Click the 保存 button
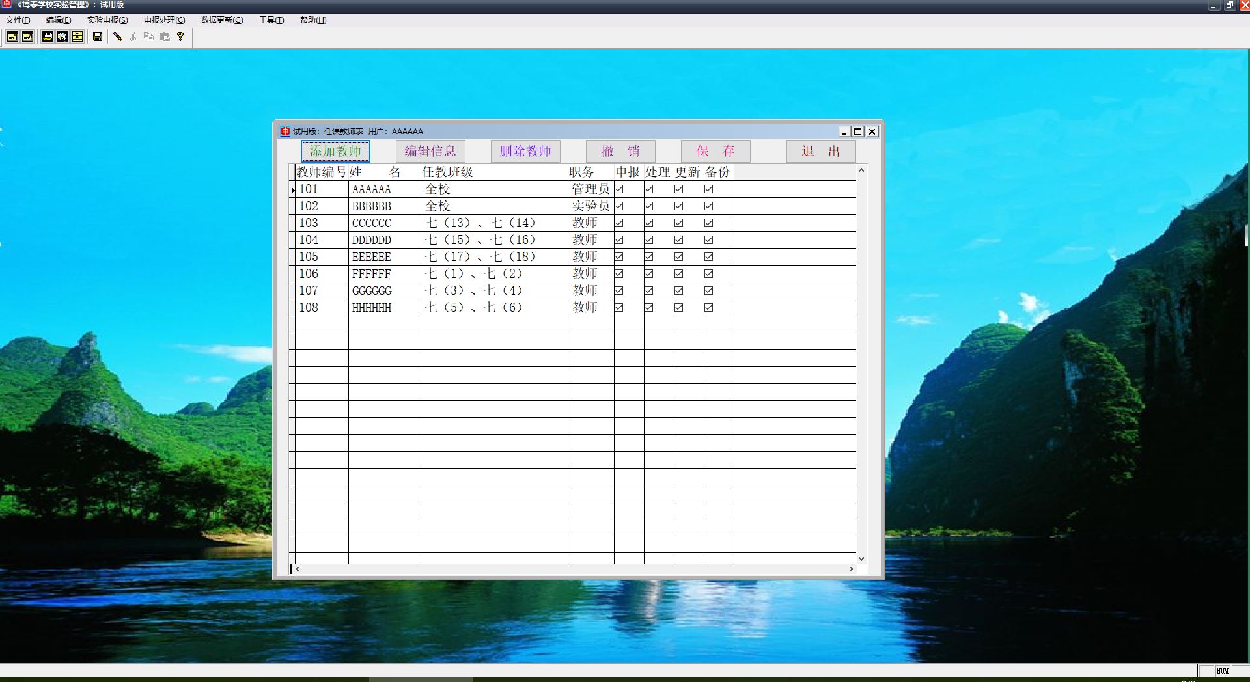The height and width of the screenshot is (682, 1250). (x=715, y=152)
